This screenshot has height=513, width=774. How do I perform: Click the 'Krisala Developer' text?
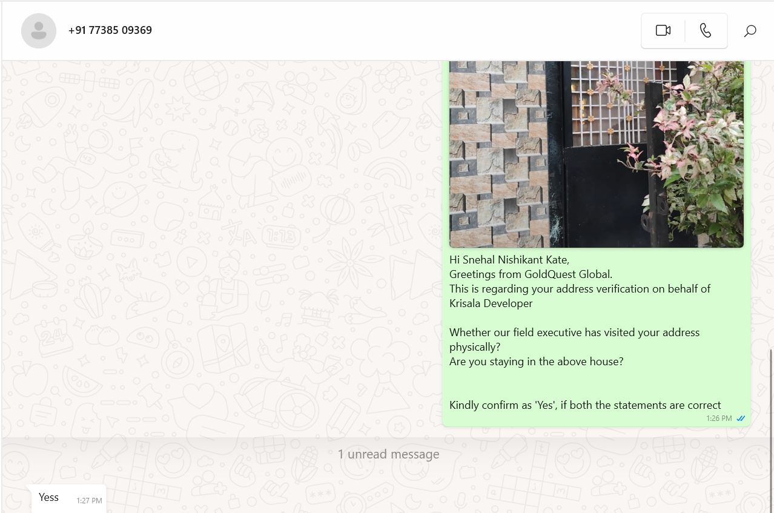[x=491, y=303]
